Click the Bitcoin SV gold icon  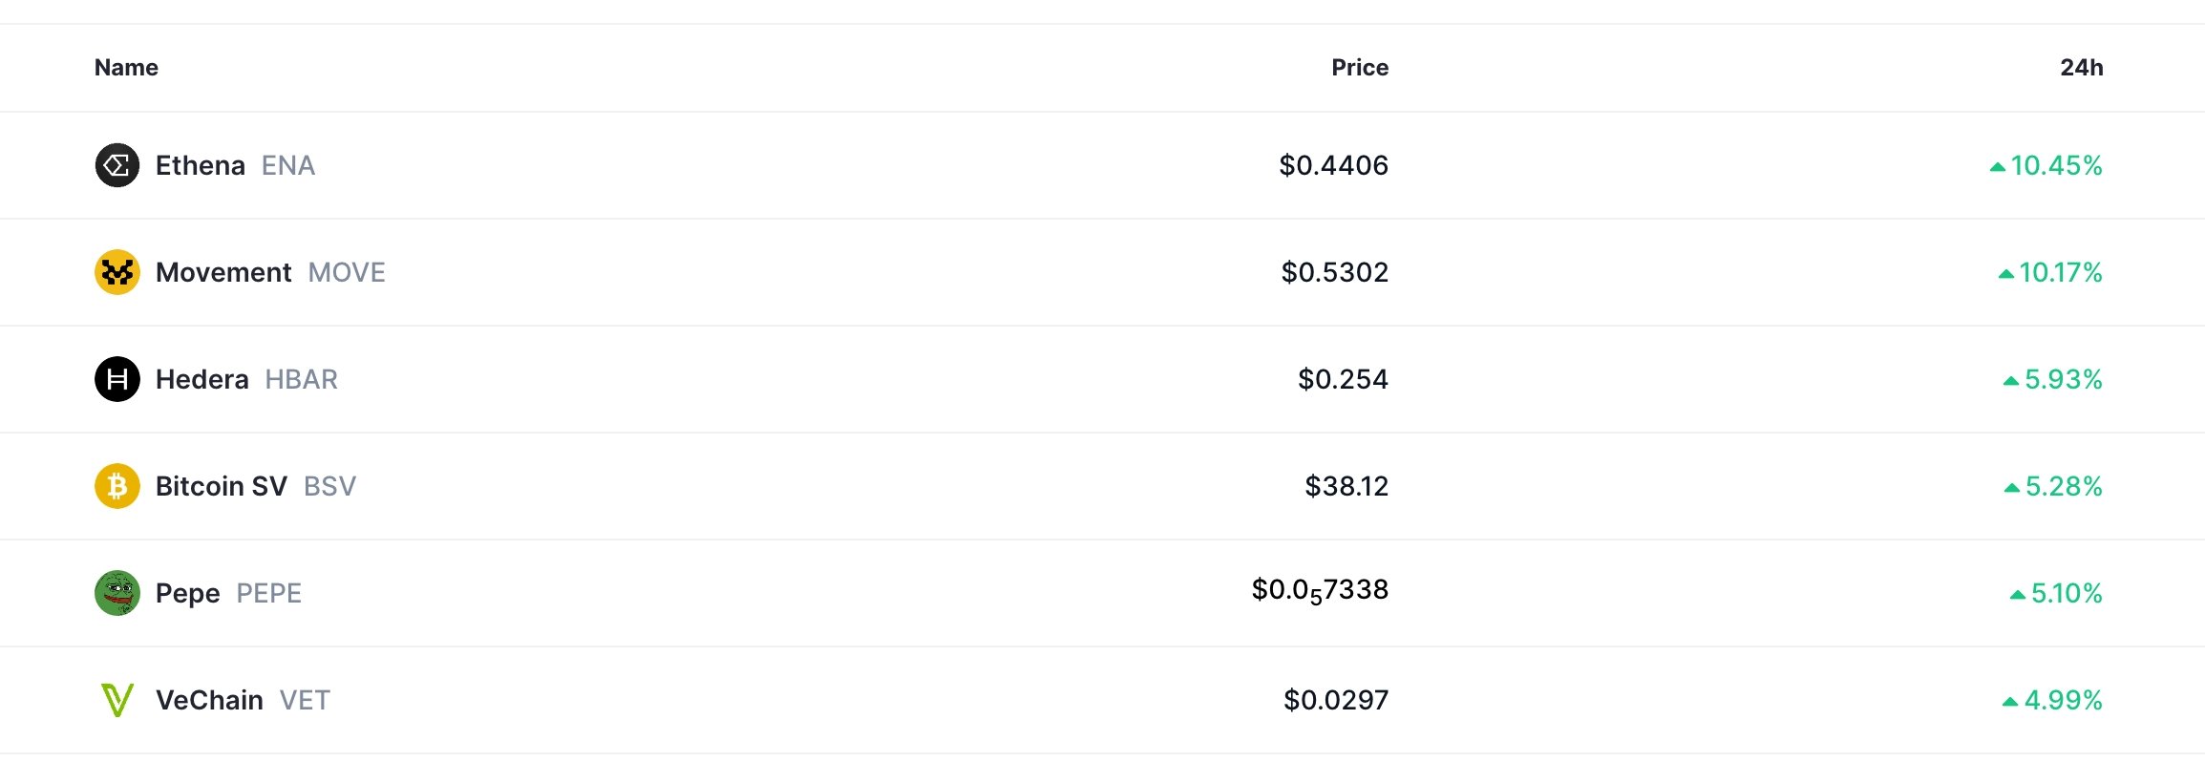[x=117, y=486]
